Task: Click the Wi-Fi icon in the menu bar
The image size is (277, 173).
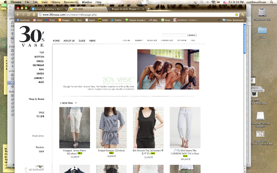Action: [x=213, y=2]
